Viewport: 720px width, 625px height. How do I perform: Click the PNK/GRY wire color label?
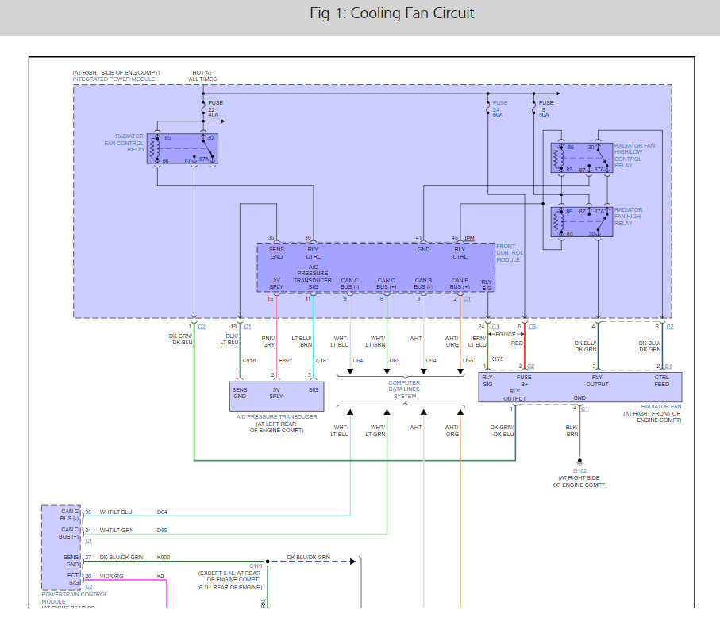coord(268,341)
